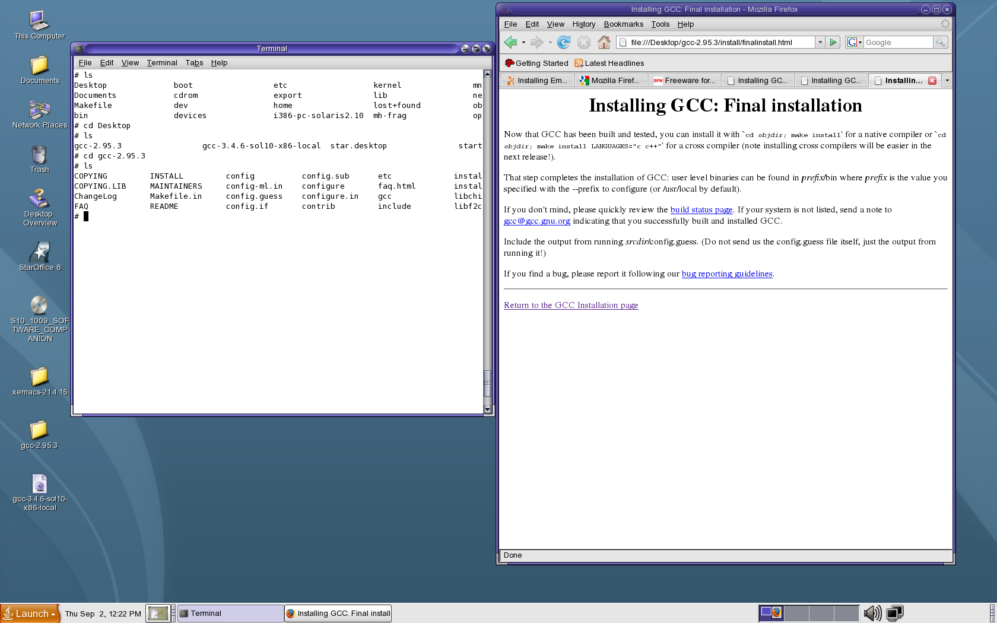Screen dimensions: 997x623
Task: Open Firefox History menu
Action: (583, 24)
